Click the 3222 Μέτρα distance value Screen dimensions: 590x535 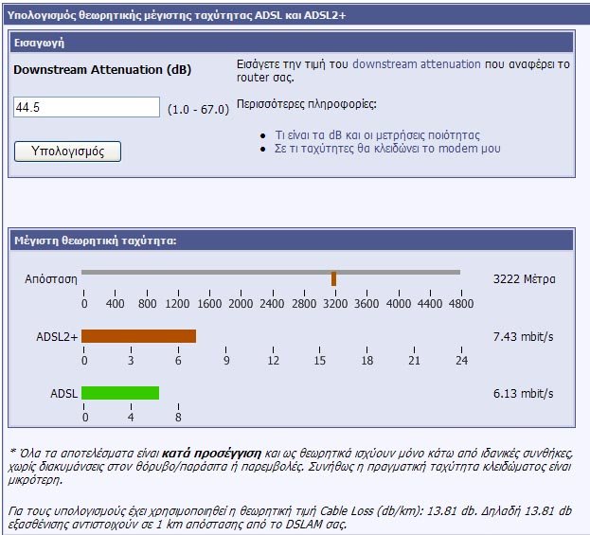pos(524,279)
